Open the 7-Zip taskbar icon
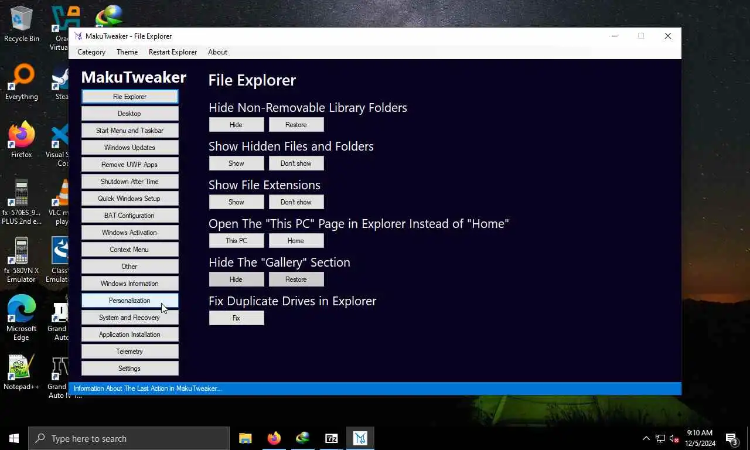The height and width of the screenshot is (450, 750). tap(331, 438)
